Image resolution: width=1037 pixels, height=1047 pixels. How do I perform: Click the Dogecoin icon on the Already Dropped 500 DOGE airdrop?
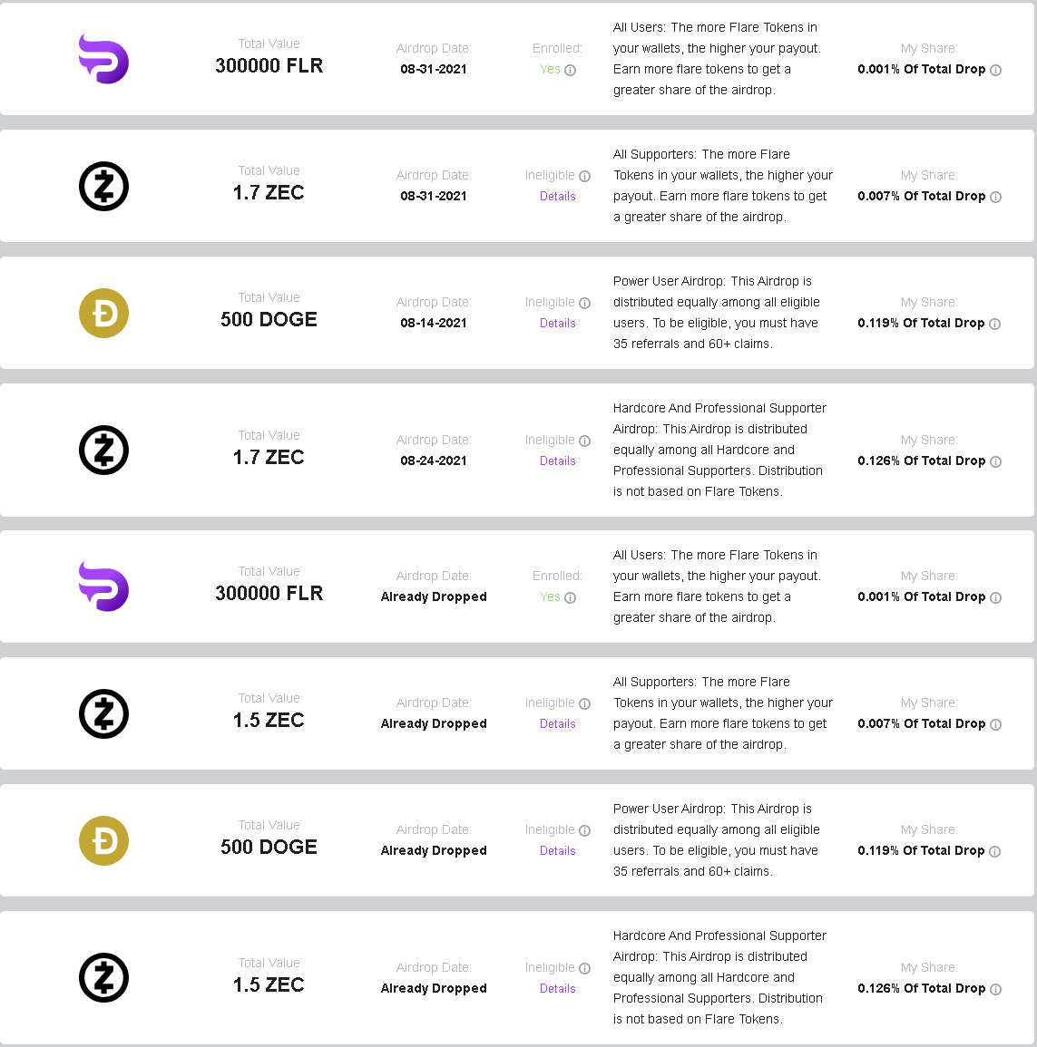point(103,840)
